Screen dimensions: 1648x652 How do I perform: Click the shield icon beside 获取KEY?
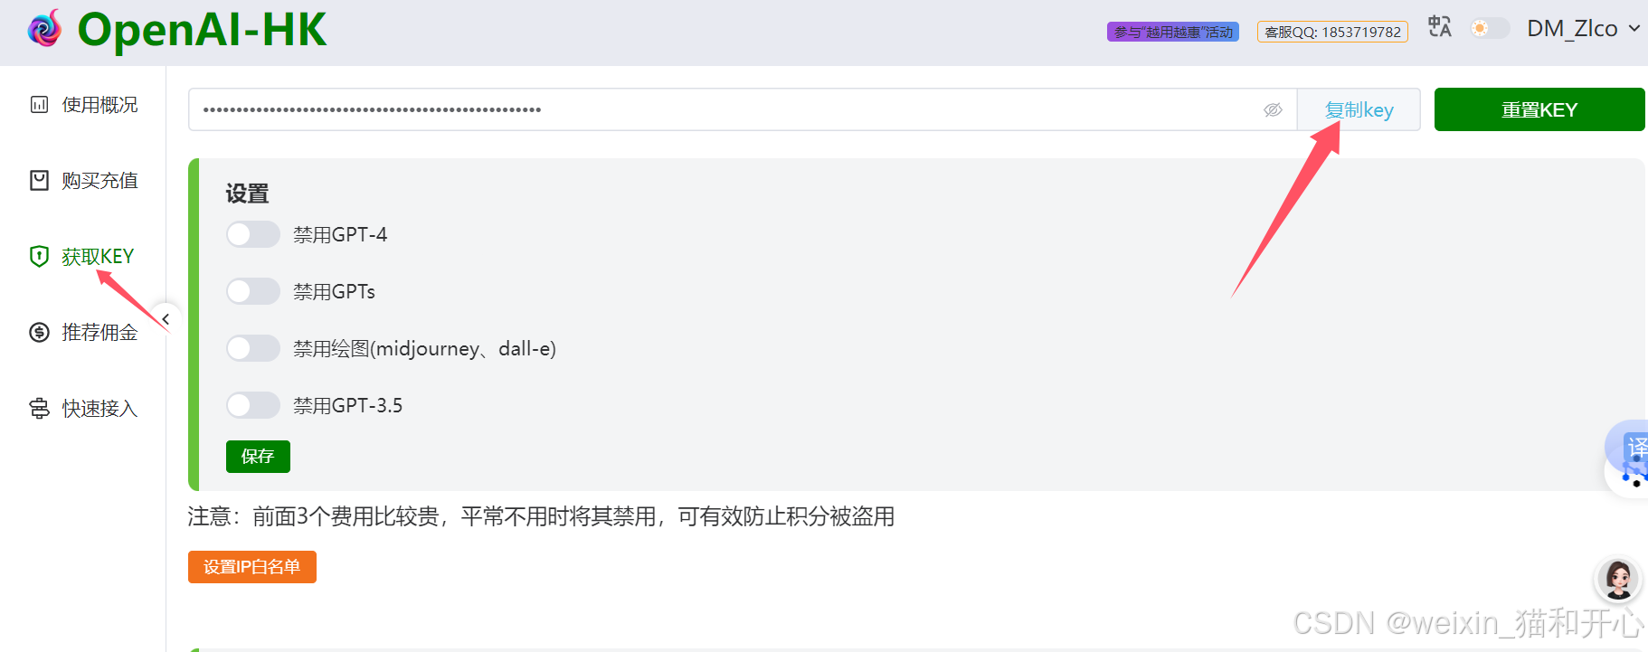[x=39, y=257]
